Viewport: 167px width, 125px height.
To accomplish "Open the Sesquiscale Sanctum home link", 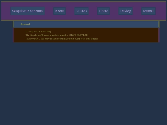I will [x=28, y=11].
